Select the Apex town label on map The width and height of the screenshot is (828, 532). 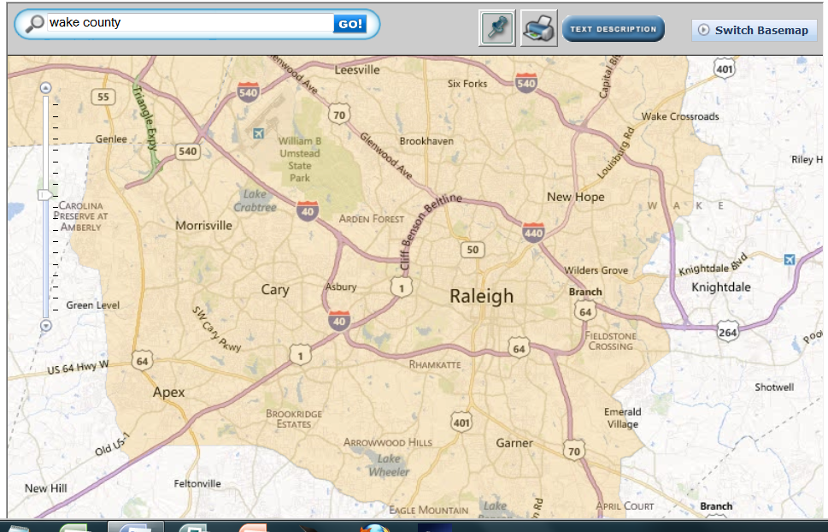tap(168, 393)
